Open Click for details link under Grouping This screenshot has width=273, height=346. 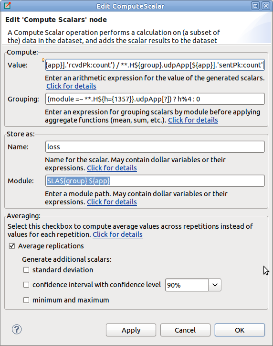(x=193, y=120)
